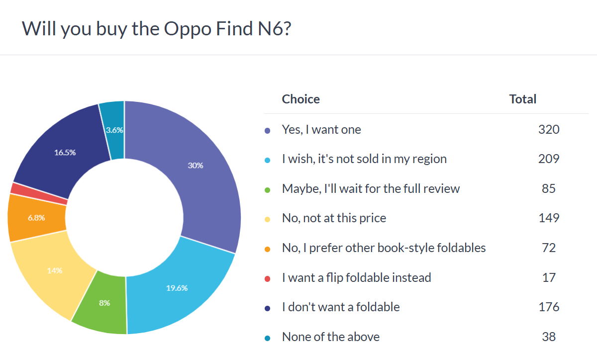Screen dimensions: 597x348
Task: Click the "Choice" column header
Action: [x=300, y=99]
